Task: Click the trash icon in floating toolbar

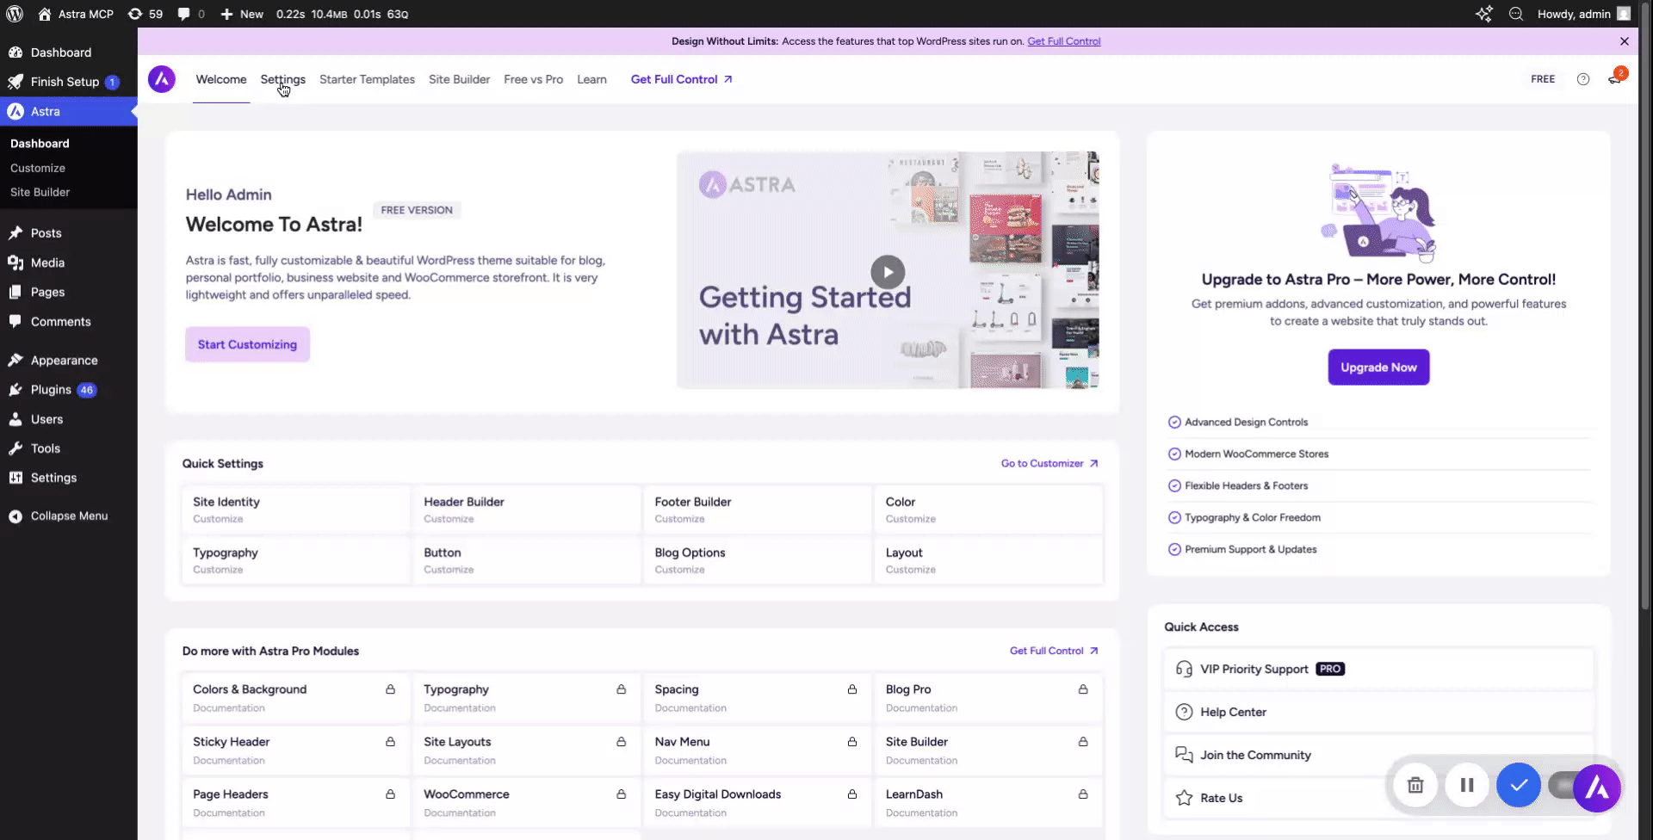Action: click(x=1415, y=785)
